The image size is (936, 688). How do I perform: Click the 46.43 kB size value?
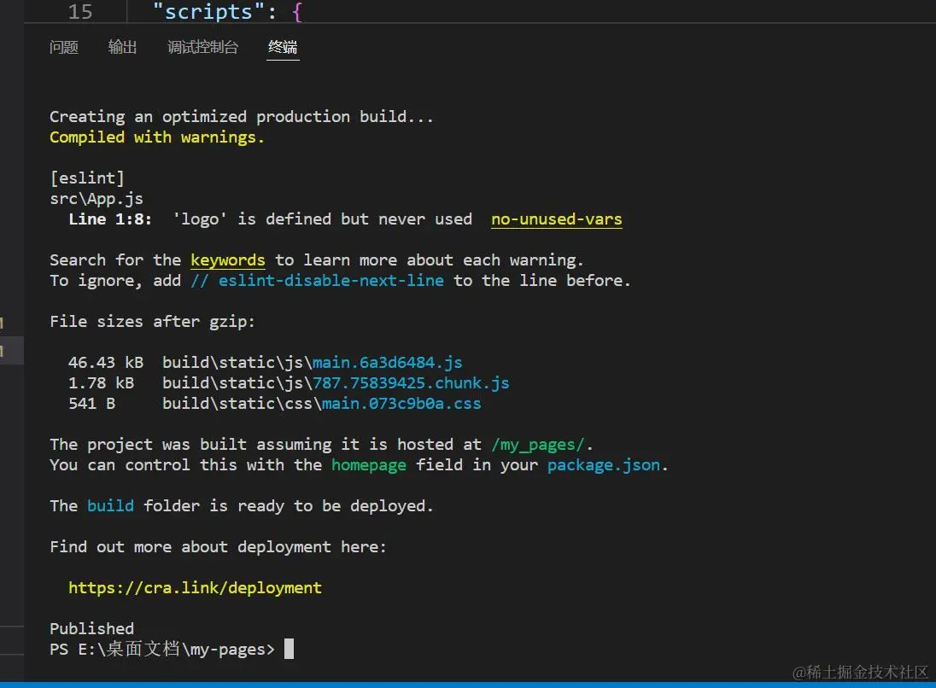(106, 362)
